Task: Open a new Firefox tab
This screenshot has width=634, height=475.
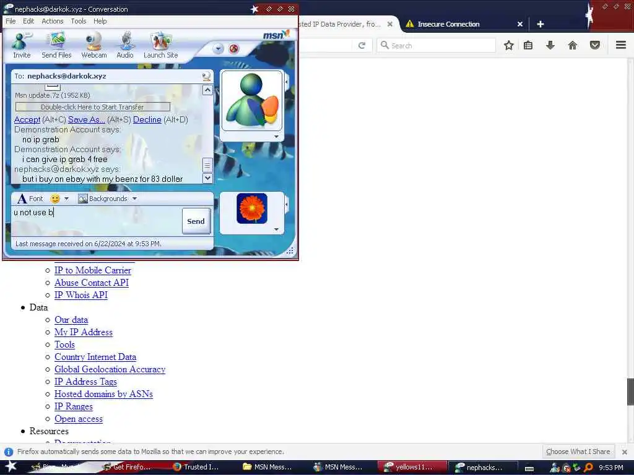Action: (x=540, y=24)
